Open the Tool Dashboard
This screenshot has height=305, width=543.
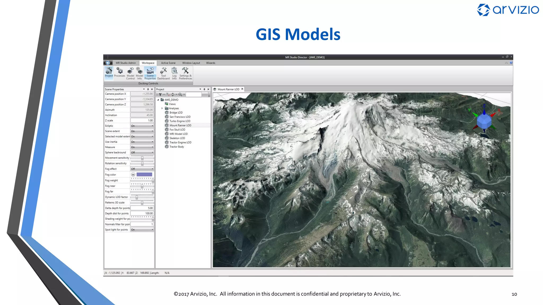(163, 73)
